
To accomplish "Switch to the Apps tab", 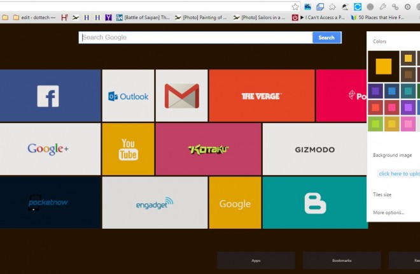I will point(256,261).
